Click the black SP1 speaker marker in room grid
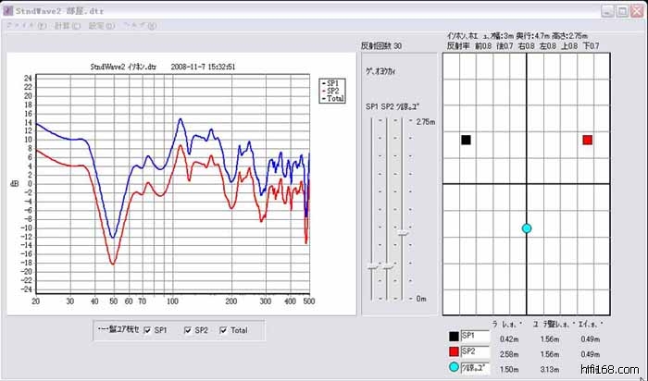The image size is (648, 381). (466, 140)
